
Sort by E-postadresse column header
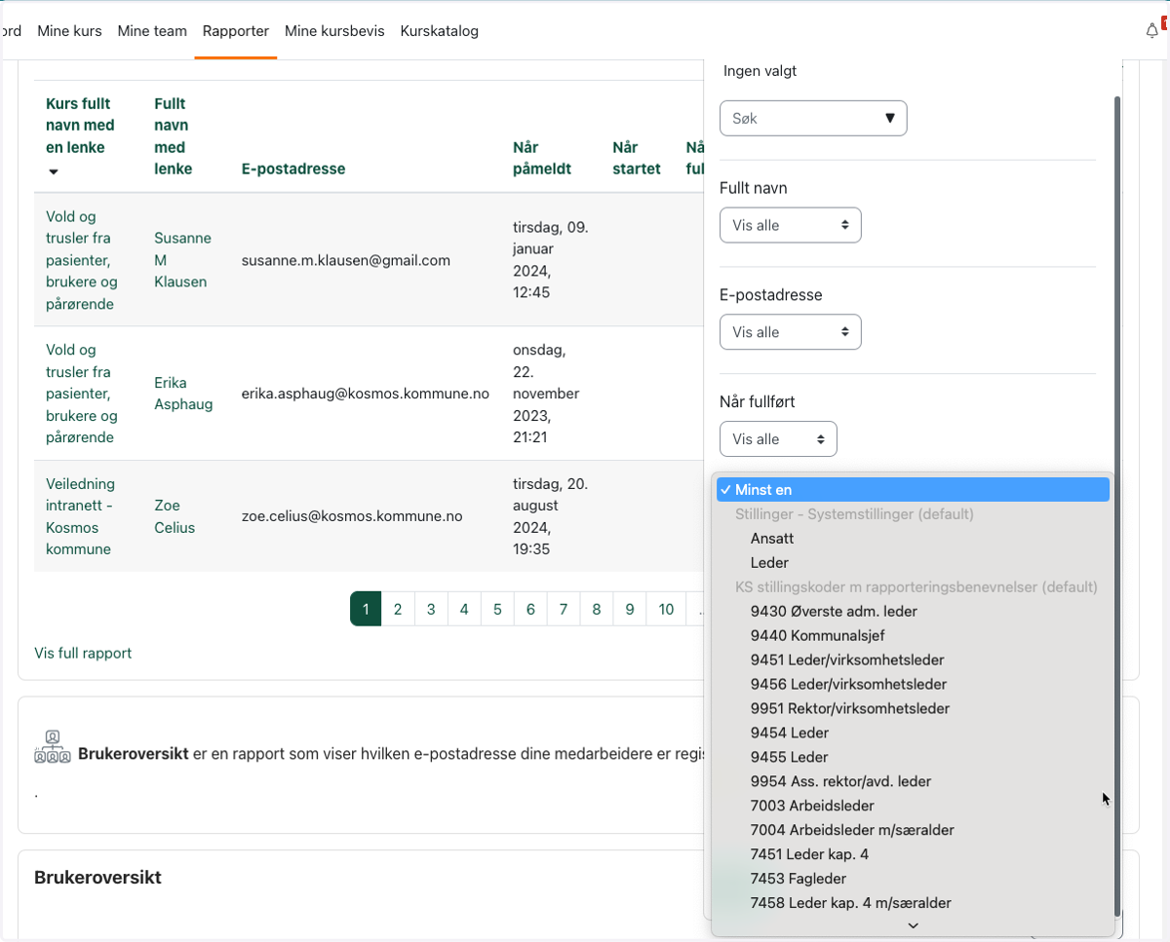tap(293, 169)
